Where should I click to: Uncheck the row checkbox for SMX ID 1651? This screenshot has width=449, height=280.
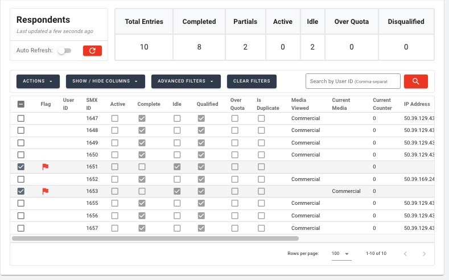click(21, 167)
